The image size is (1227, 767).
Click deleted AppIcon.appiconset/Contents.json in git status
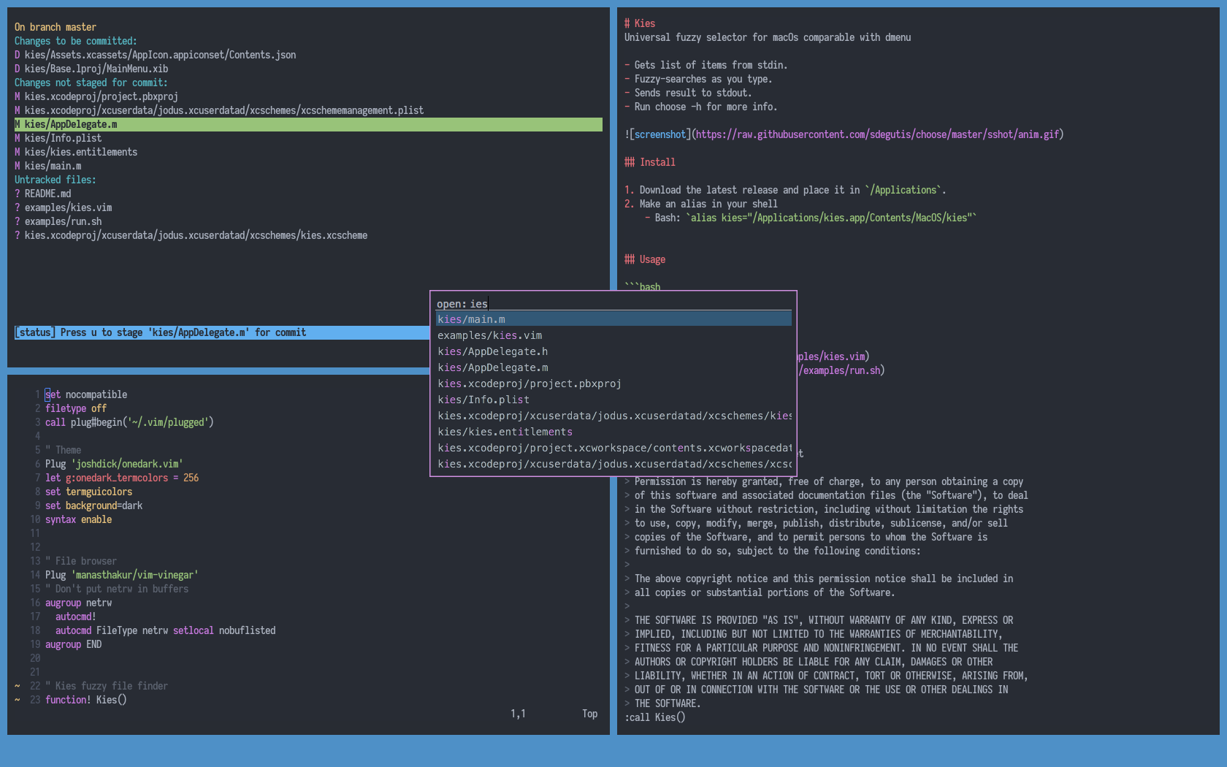coord(156,55)
